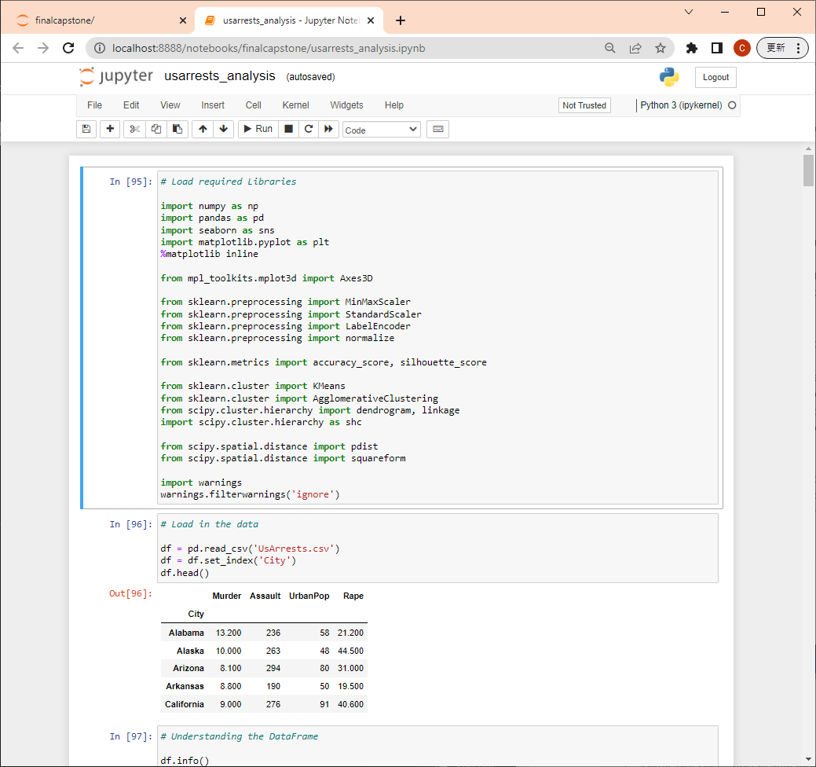Click the notebook's vertical scrollbar
The width and height of the screenshot is (816, 767).
(x=809, y=171)
